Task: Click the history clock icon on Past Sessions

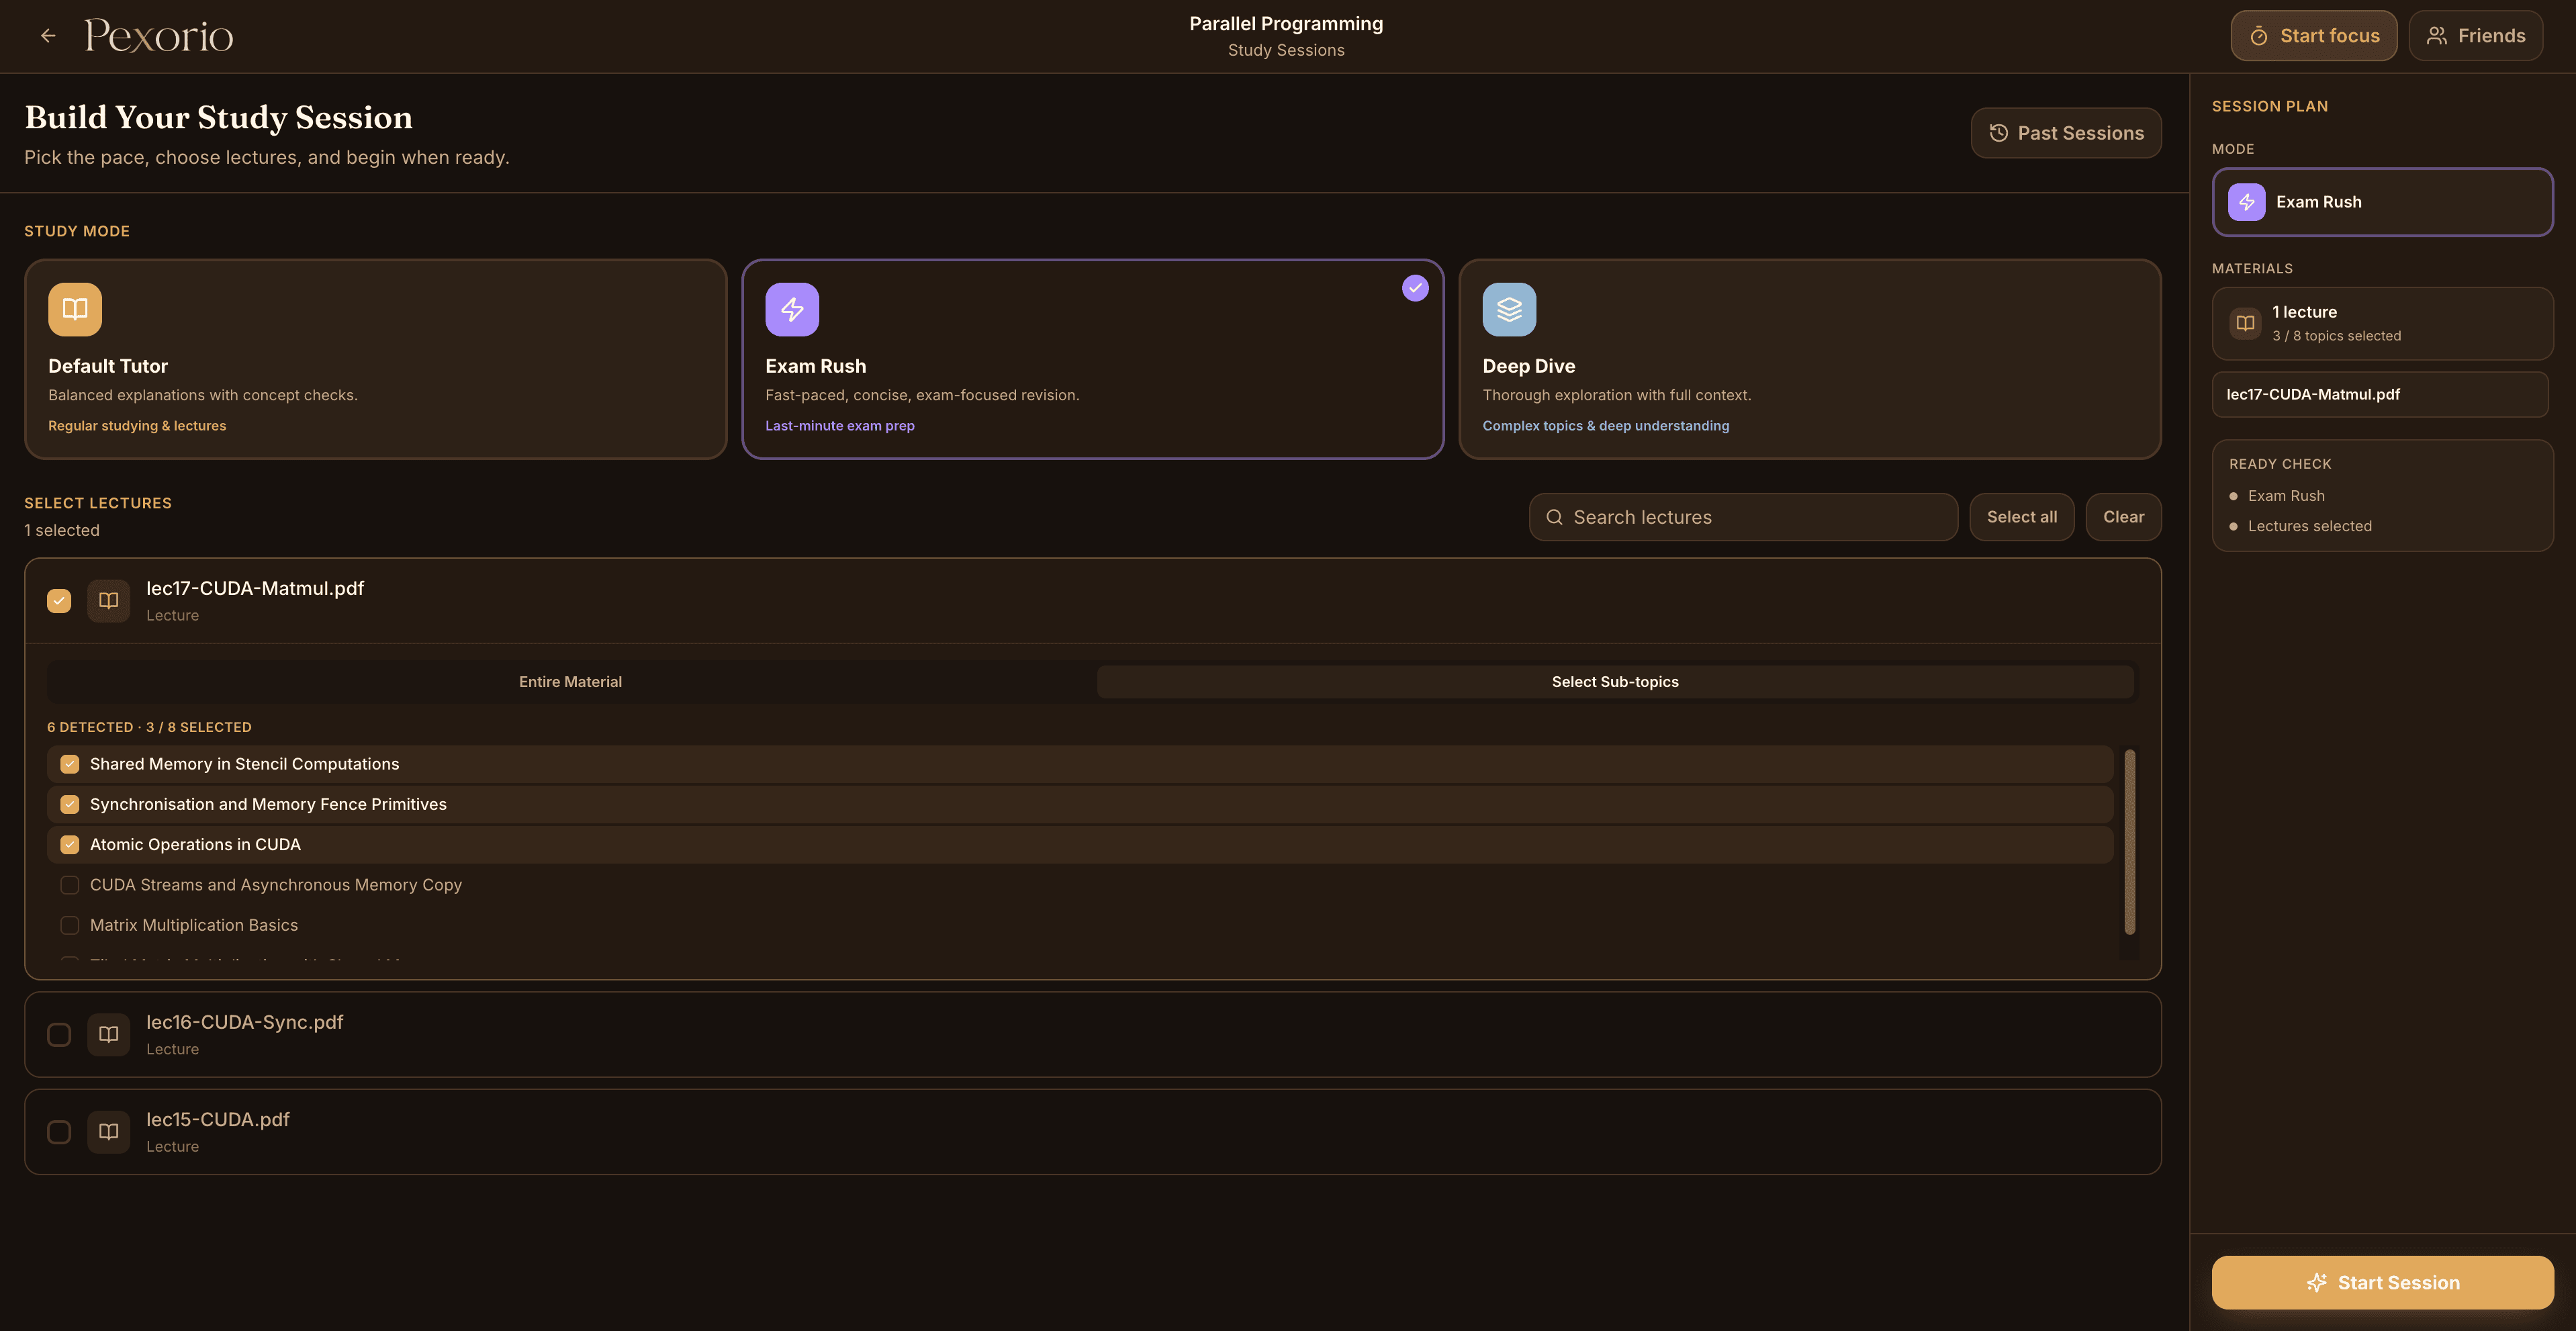Action: [x=1998, y=133]
